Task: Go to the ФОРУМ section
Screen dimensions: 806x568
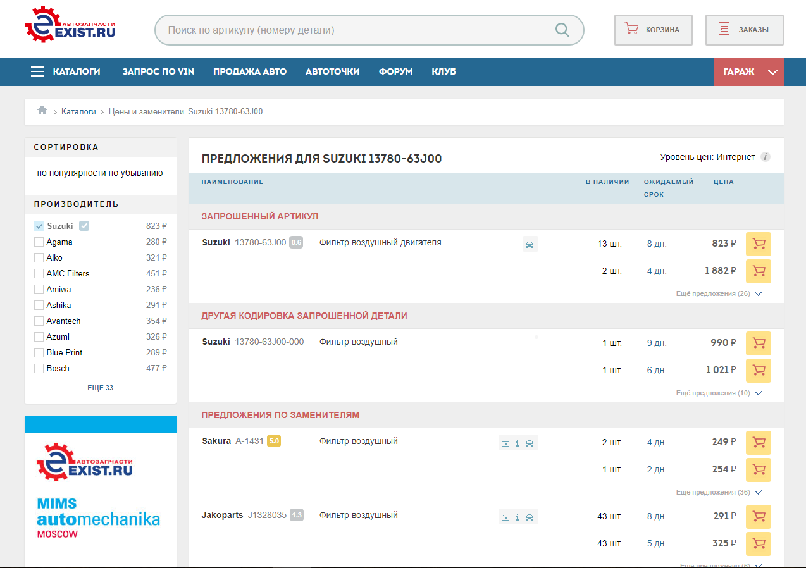Action: [395, 71]
